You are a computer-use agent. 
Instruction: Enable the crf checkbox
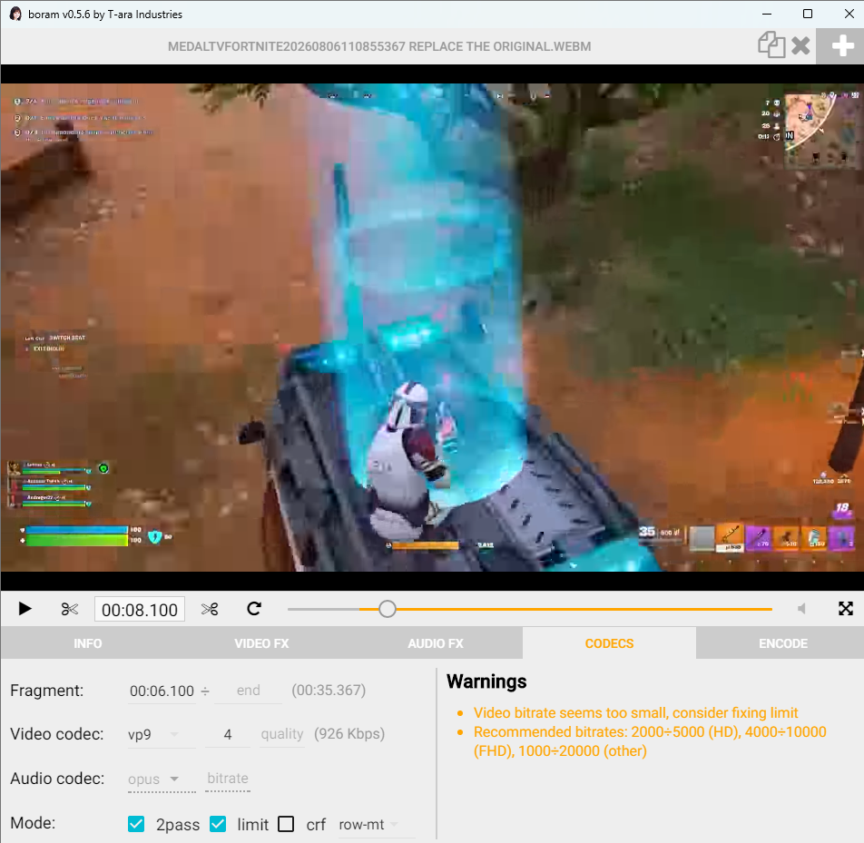pos(286,824)
